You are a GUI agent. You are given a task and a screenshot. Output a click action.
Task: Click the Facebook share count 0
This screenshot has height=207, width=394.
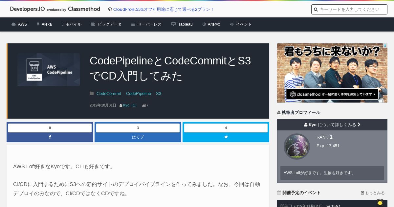click(x=50, y=128)
